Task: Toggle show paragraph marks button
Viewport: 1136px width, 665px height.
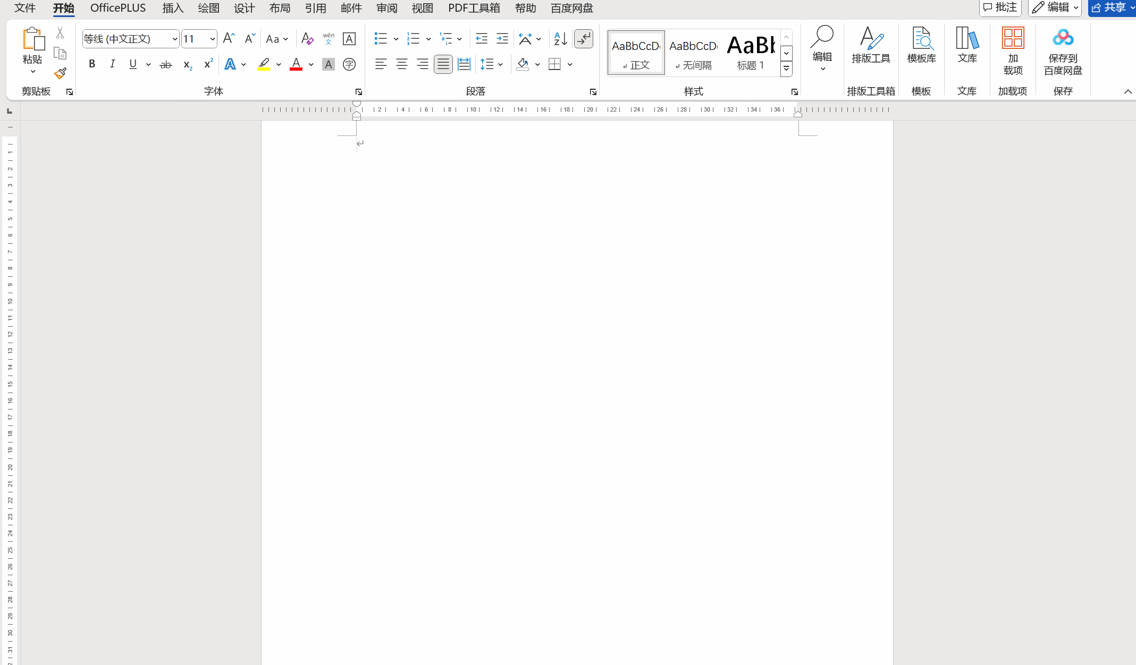Action: [x=584, y=39]
